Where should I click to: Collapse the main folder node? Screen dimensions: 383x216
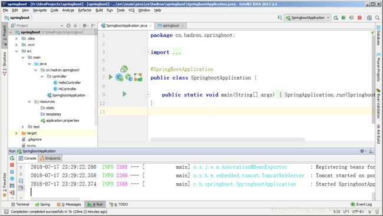coord(23,58)
